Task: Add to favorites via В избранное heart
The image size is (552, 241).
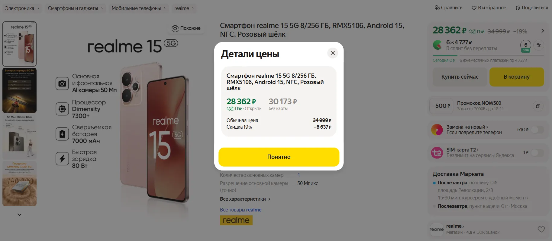Action: click(x=474, y=8)
